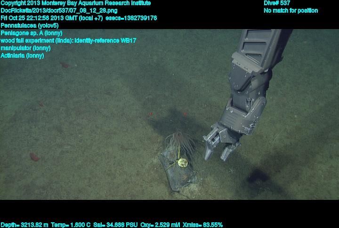The height and width of the screenshot is (228, 339).
Task: Select the manipulator (lonny) annotation
Action: pos(25,48)
